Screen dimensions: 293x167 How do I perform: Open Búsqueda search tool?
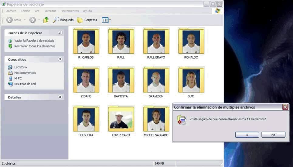point(63,20)
